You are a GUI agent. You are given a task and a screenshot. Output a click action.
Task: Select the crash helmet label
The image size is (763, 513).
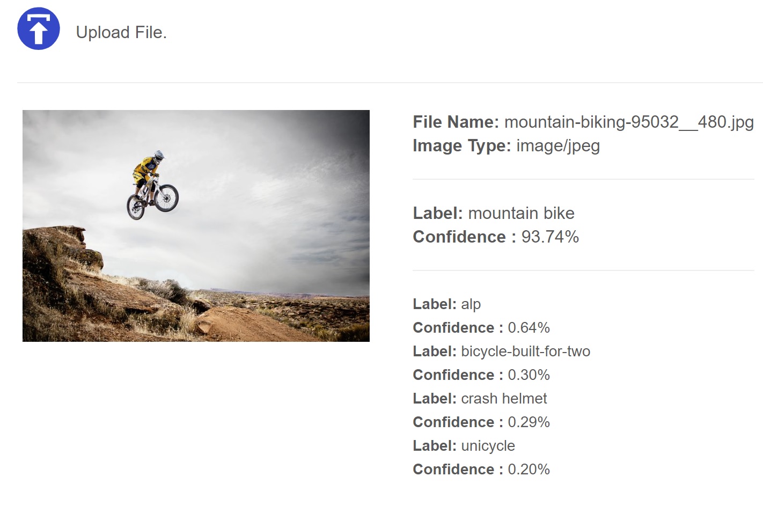click(504, 399)
